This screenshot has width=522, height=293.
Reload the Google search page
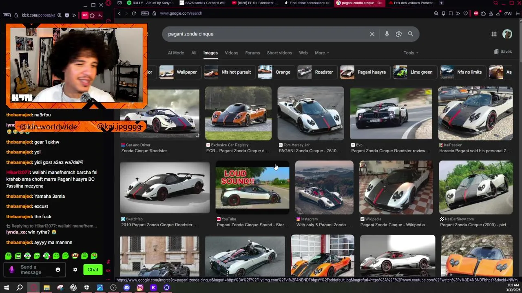tap(134, 13)
